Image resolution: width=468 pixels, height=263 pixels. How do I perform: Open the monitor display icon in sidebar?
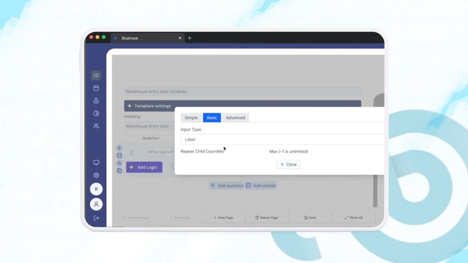(96, 162)
